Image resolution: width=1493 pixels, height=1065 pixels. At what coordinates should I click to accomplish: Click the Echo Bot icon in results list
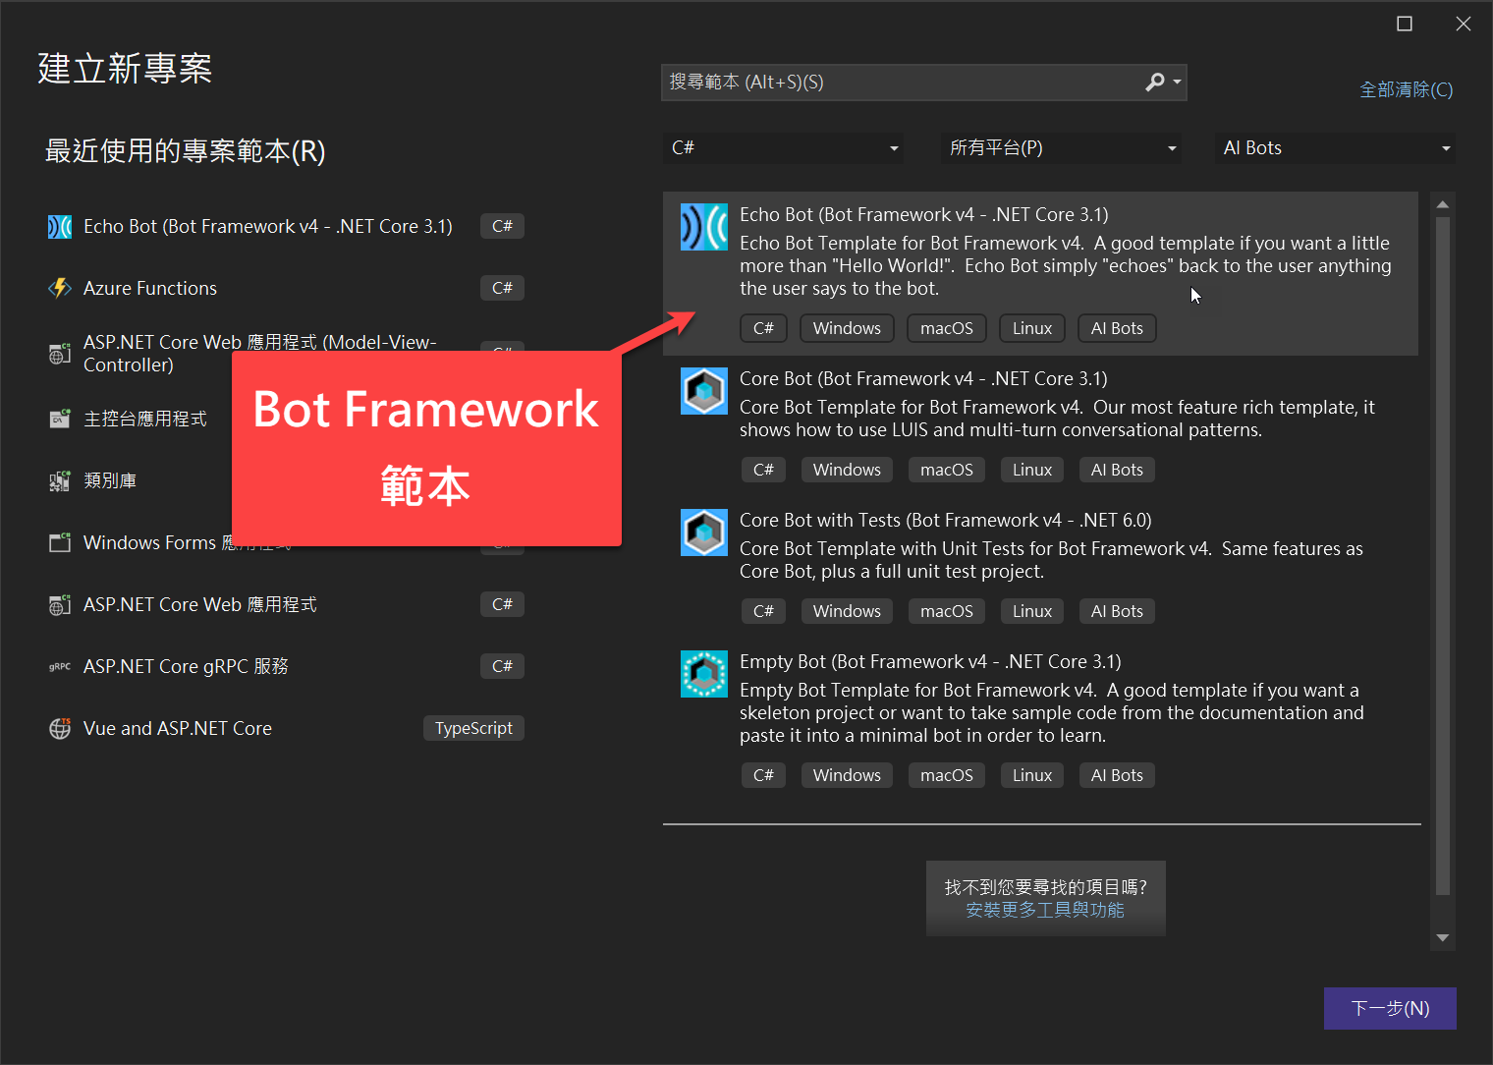pos(704,227)
